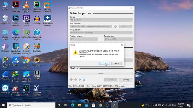
Task: Open PyCharm Edu desktop shortcut
Action: [x=37, y=7]
